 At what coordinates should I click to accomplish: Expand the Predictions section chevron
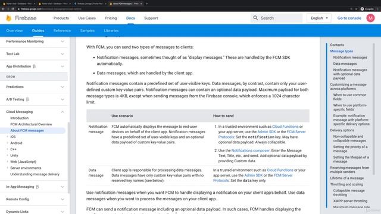tap(63, 87)
